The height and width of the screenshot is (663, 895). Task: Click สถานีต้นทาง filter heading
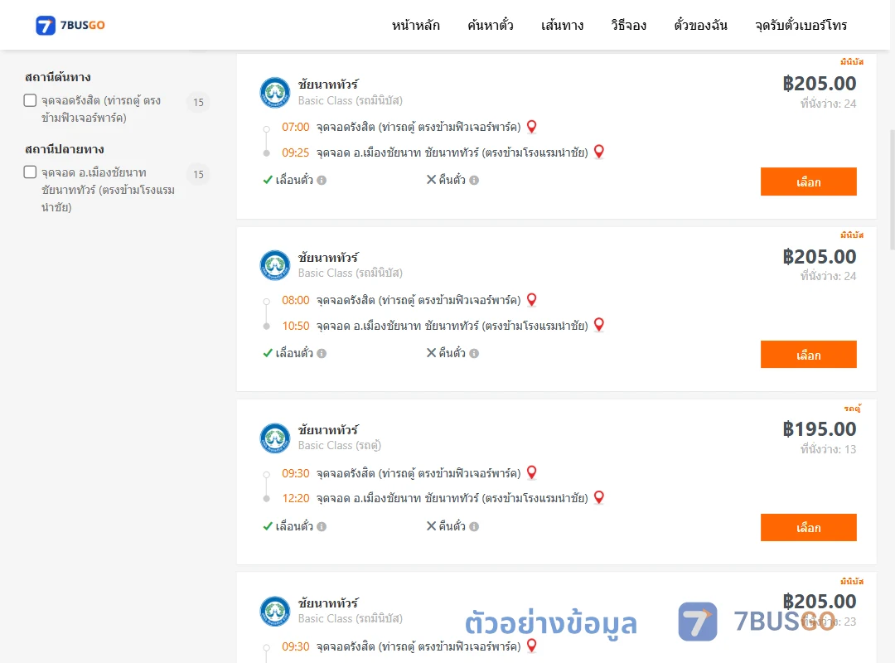pyautogui.click(x=58, y=77)
